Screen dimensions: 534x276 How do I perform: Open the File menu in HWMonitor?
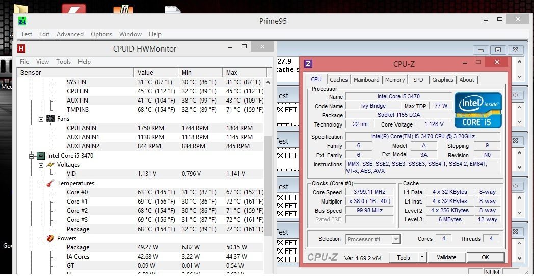pyautogui.click(x=24, y=61)
